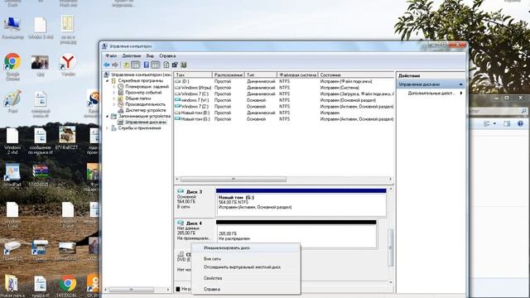This screenshot has height=298, width=530.
Task: Sort by the Том column header
Action: pos(193,74)
